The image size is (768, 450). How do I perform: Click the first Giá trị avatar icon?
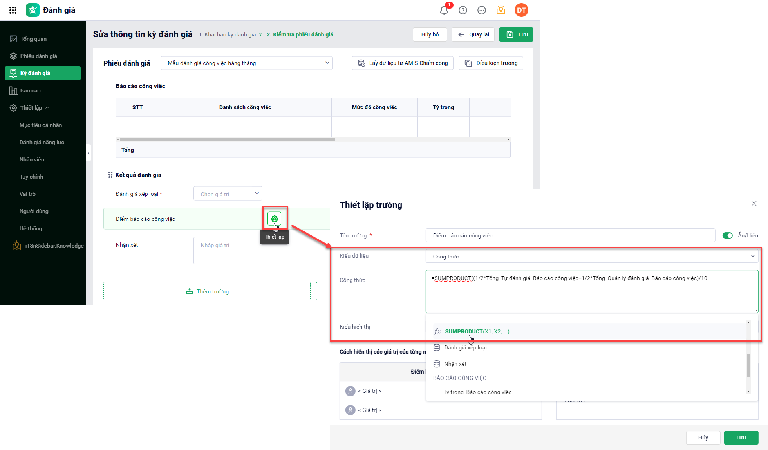351,391
